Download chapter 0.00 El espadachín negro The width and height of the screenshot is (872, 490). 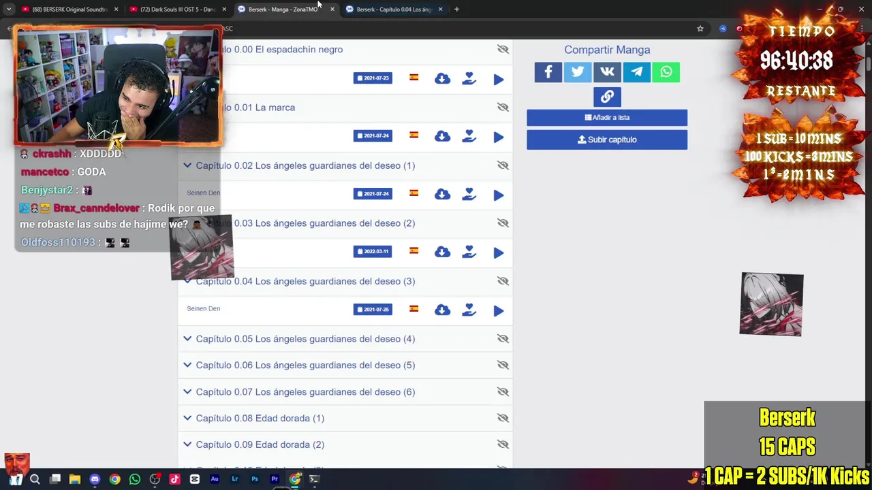coord(442,79)
